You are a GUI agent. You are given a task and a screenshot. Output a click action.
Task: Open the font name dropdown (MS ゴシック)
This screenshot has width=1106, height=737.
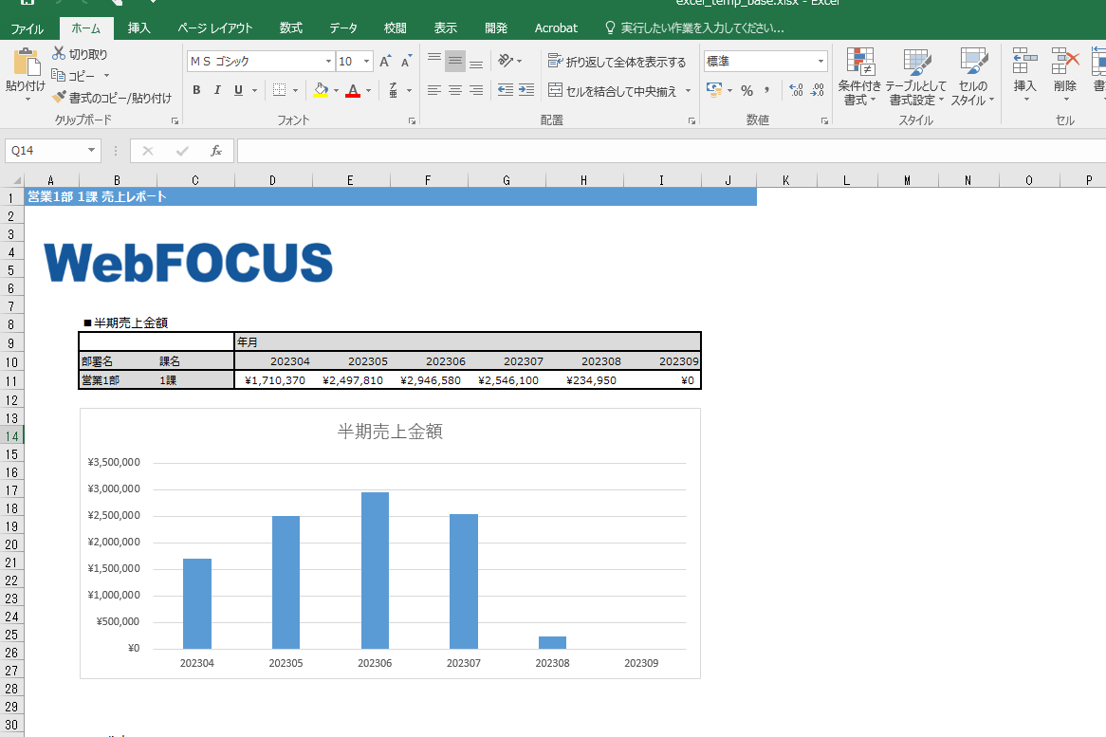328,62
